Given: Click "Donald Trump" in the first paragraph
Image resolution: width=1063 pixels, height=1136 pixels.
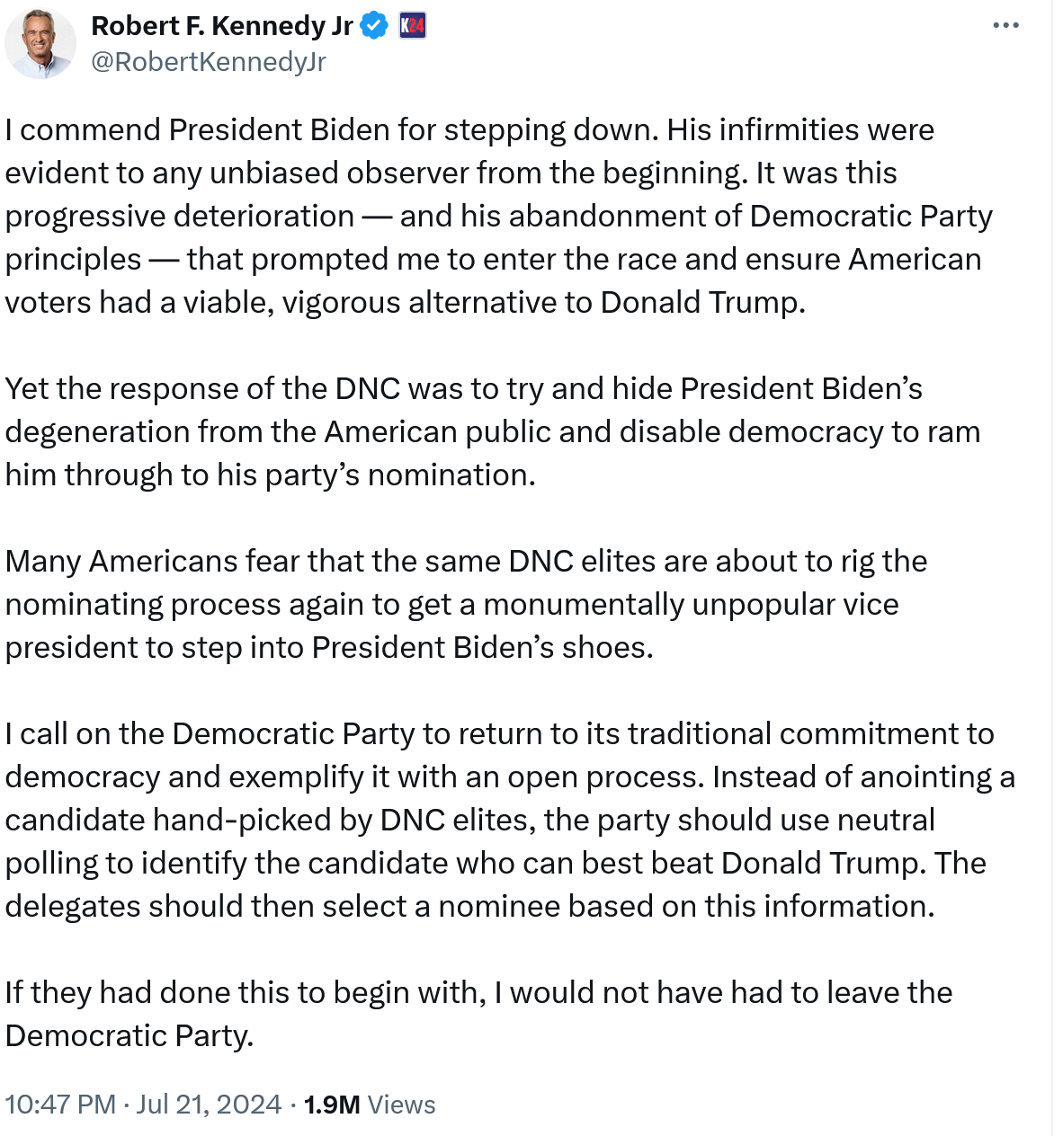Looking at the screenshot, I should (702, 302).
